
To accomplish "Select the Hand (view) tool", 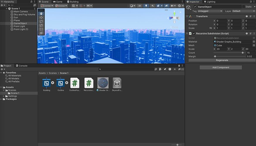I will pos(41,13).
